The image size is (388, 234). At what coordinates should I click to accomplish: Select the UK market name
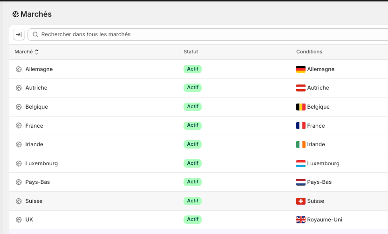point(29,220)
